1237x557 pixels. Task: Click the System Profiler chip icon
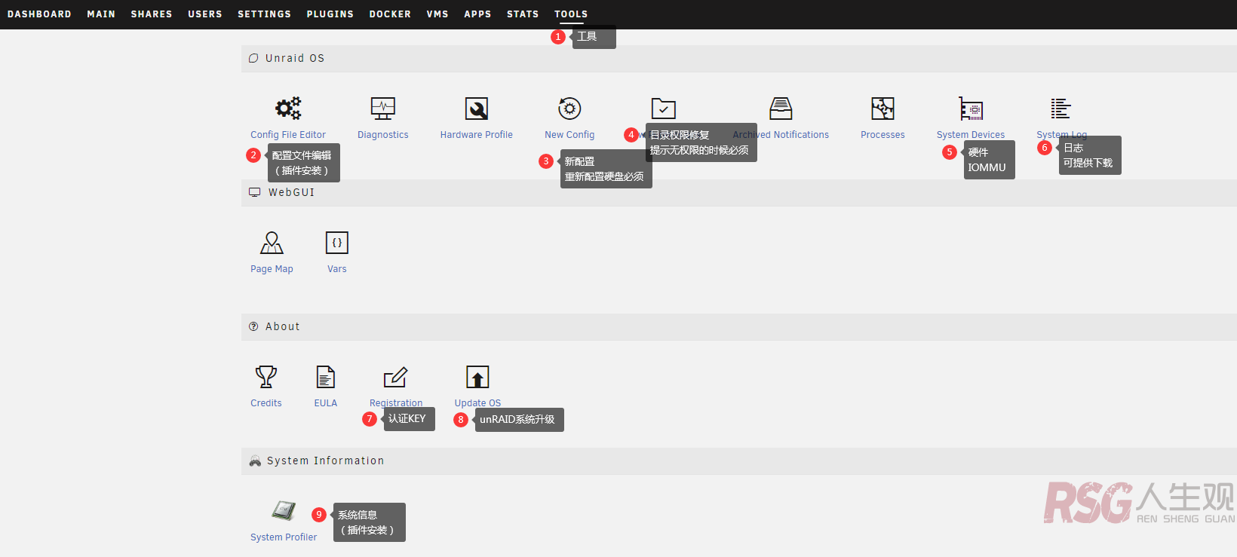pyautogui.click(x=284, y=511)
